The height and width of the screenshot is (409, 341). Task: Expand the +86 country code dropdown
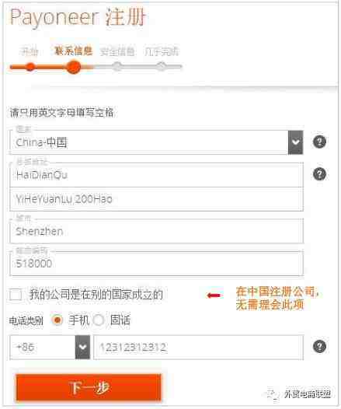(82, 347)
